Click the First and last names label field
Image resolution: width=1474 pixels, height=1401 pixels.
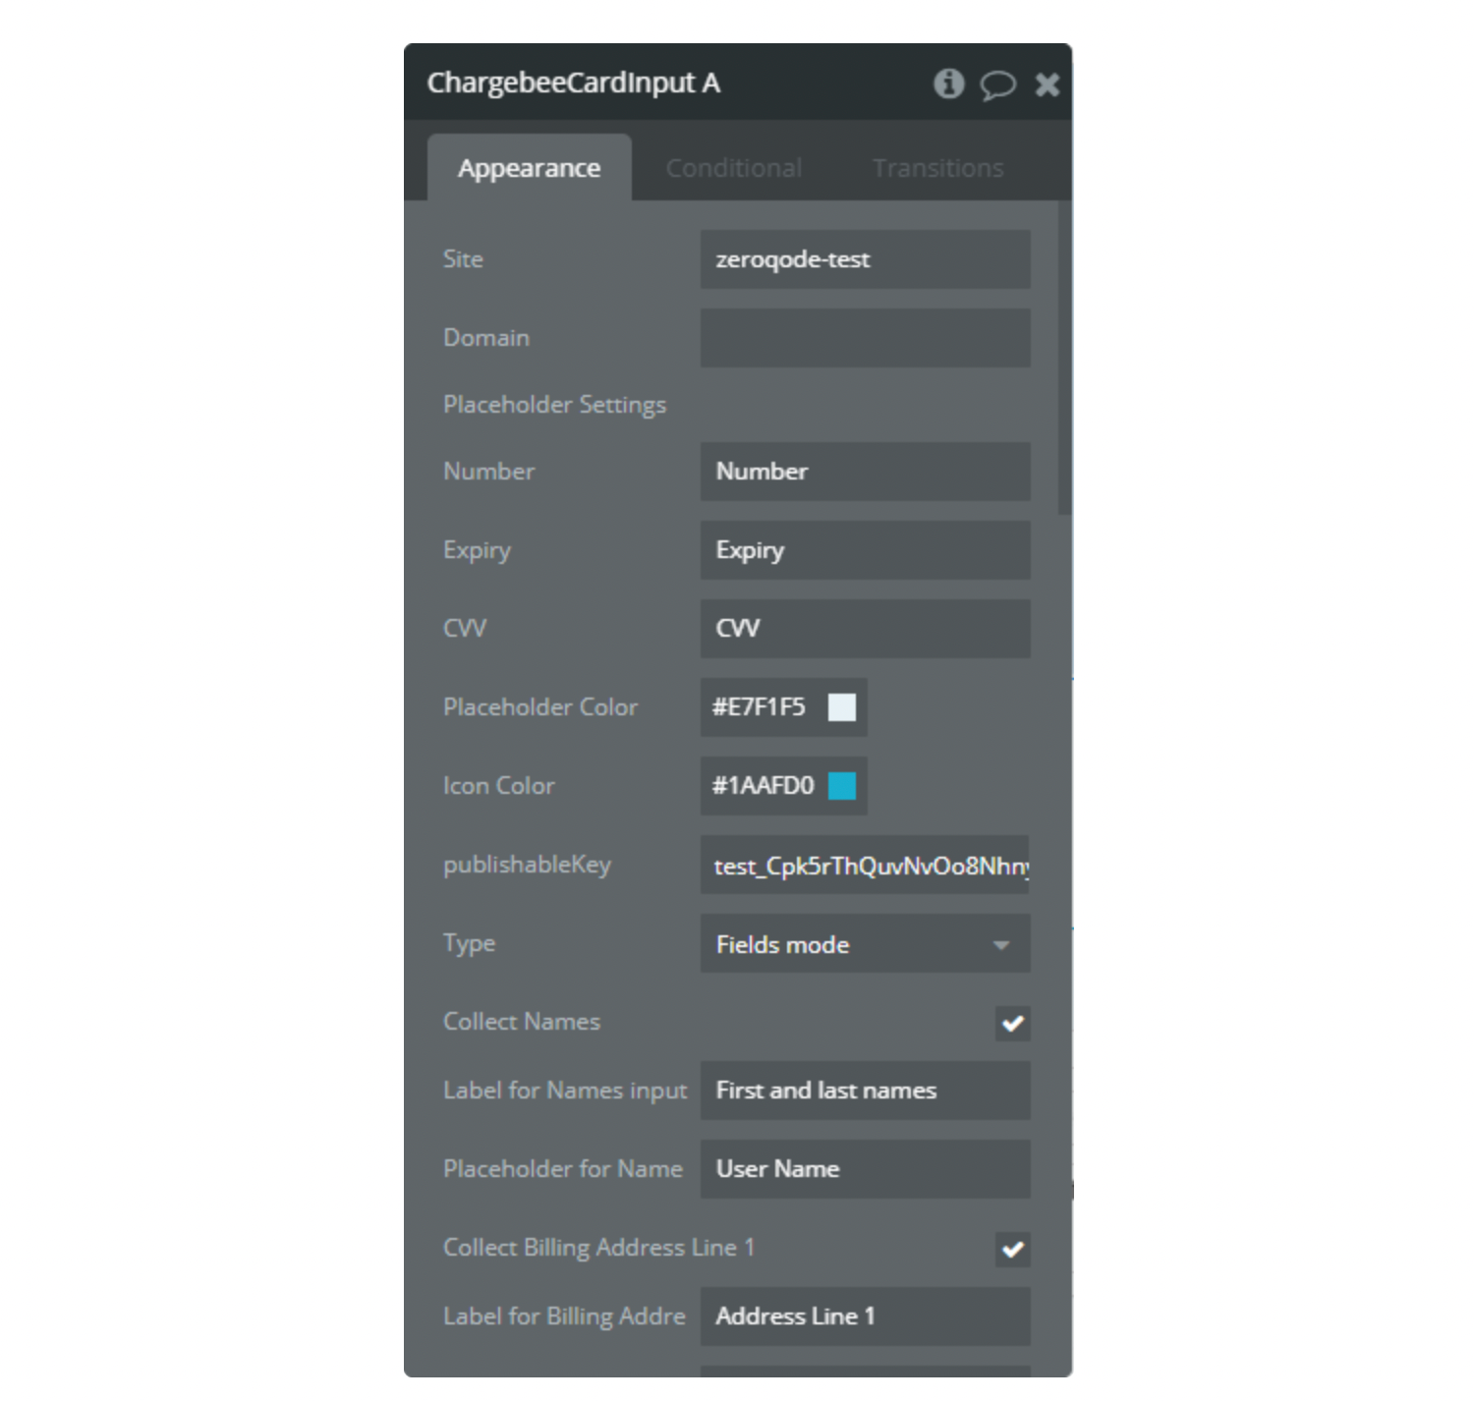pos(865,1091)
